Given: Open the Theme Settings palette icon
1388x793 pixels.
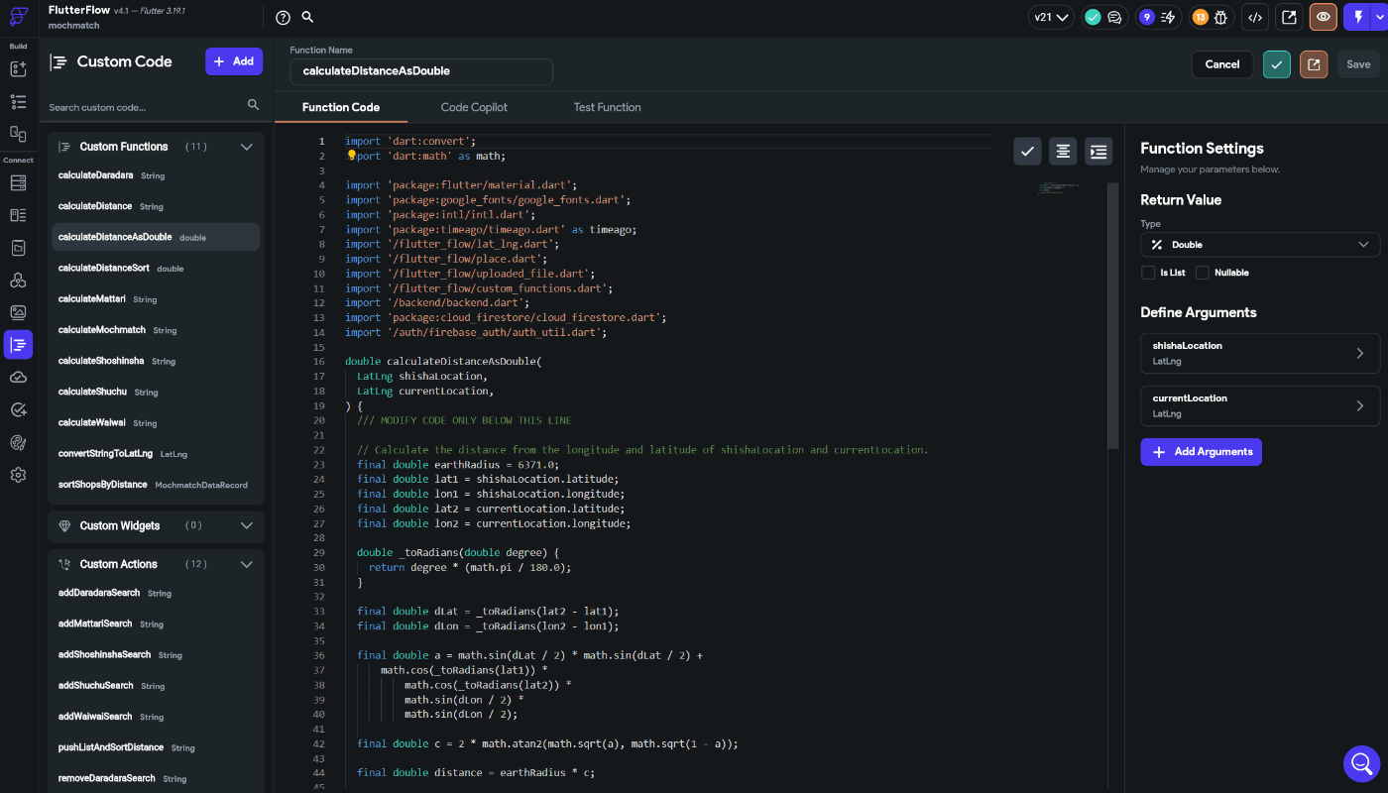Looking at the screenshot, I should point(18,442).
